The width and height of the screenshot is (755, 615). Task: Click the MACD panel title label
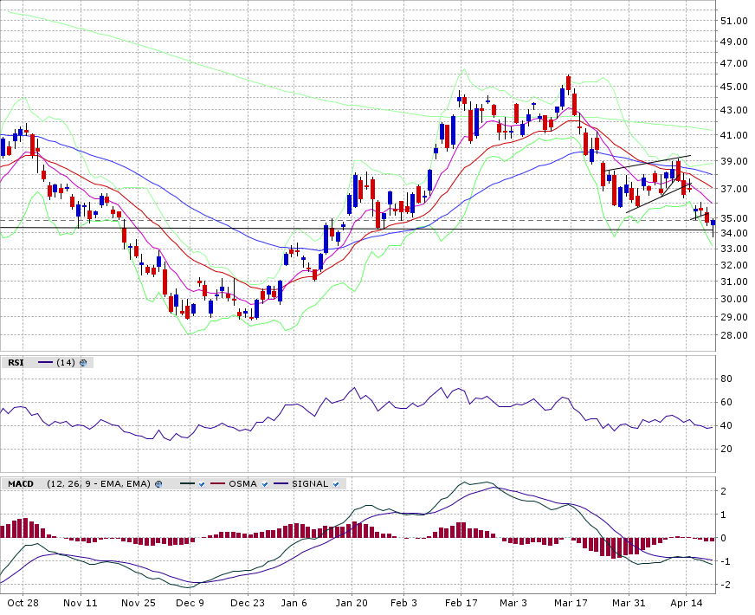(21, 484)
